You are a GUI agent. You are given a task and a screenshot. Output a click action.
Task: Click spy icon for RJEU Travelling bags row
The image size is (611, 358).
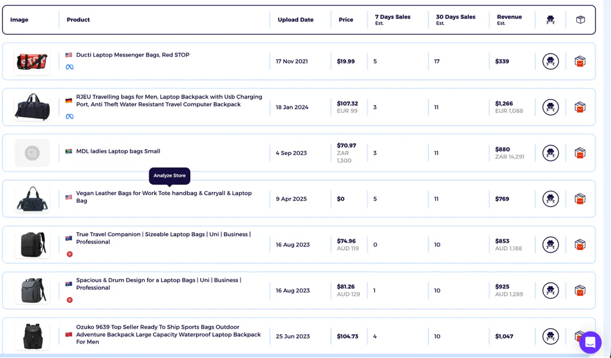tap(550, 107)
